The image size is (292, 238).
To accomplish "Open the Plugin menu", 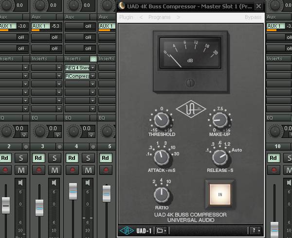I will tap(126, 17).
